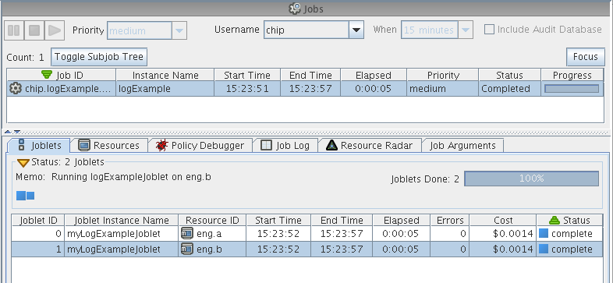Collapse Status: 2 Joblets section triangle
Image resolution: width=613 pixels, height=283 pixels.
click(23, 163)
